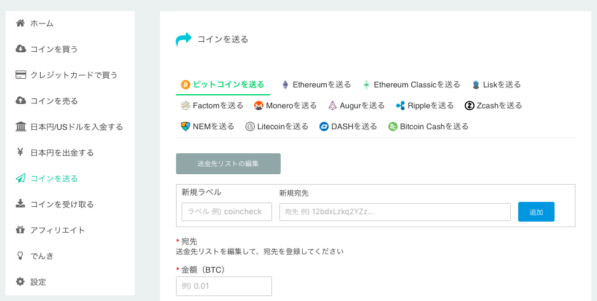
Task: Click the bank building deposit icon
Action: click(x=20, y=127)
